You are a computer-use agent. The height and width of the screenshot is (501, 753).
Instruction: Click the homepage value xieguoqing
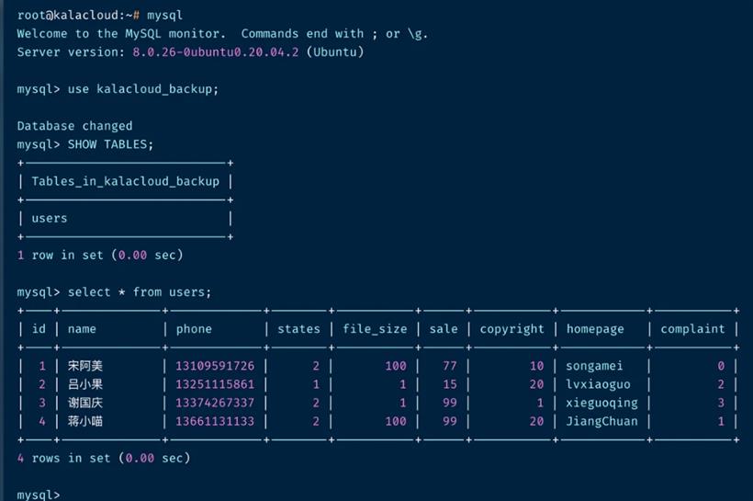pyautogui.click(x=601, y=403)
